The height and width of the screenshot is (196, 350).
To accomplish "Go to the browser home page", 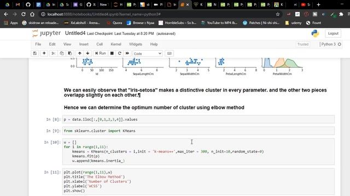I will point(32,14).
